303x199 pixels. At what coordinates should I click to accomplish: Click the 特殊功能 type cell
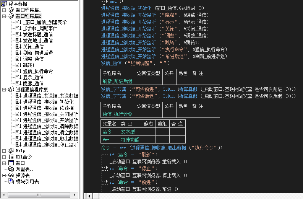tap(130, 140)
